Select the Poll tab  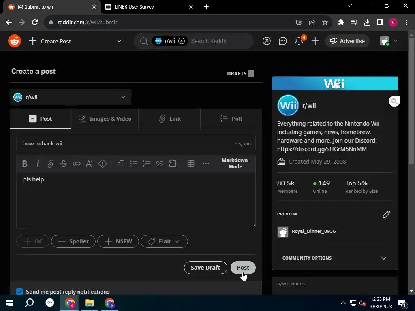tap(231, 119)
